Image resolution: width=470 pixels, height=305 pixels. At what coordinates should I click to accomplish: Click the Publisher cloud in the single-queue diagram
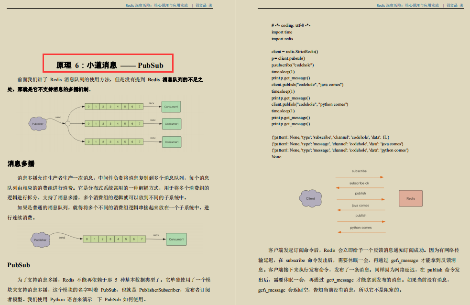point(40,240)
